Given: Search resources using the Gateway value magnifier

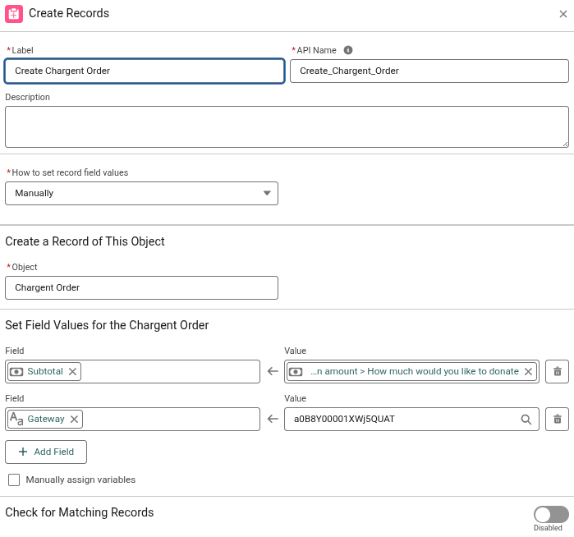Looking at the screenshot, I should 526,419.
